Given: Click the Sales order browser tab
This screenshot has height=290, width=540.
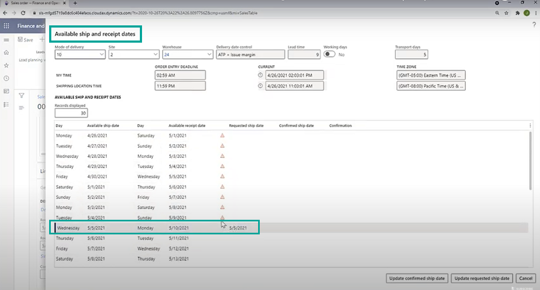Looking at the screenshot, I should (x=31, y=3).
